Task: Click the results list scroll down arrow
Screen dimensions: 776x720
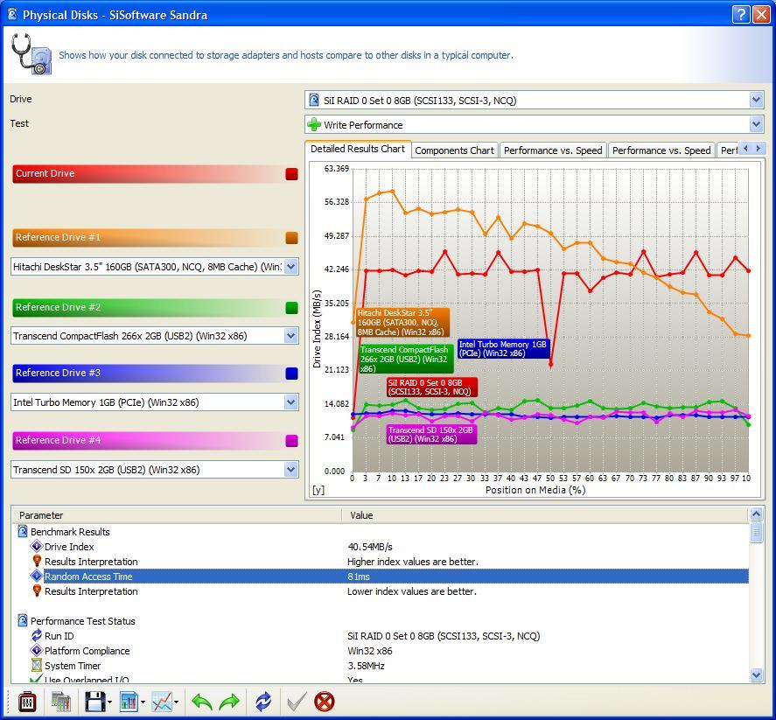Action: pos(756,675)
